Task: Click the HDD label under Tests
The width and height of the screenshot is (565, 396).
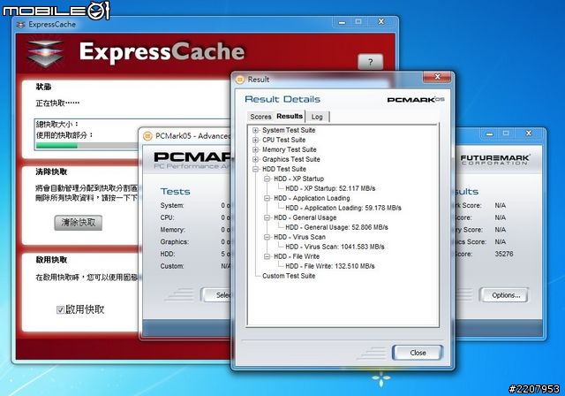Action: coord(167,255)
